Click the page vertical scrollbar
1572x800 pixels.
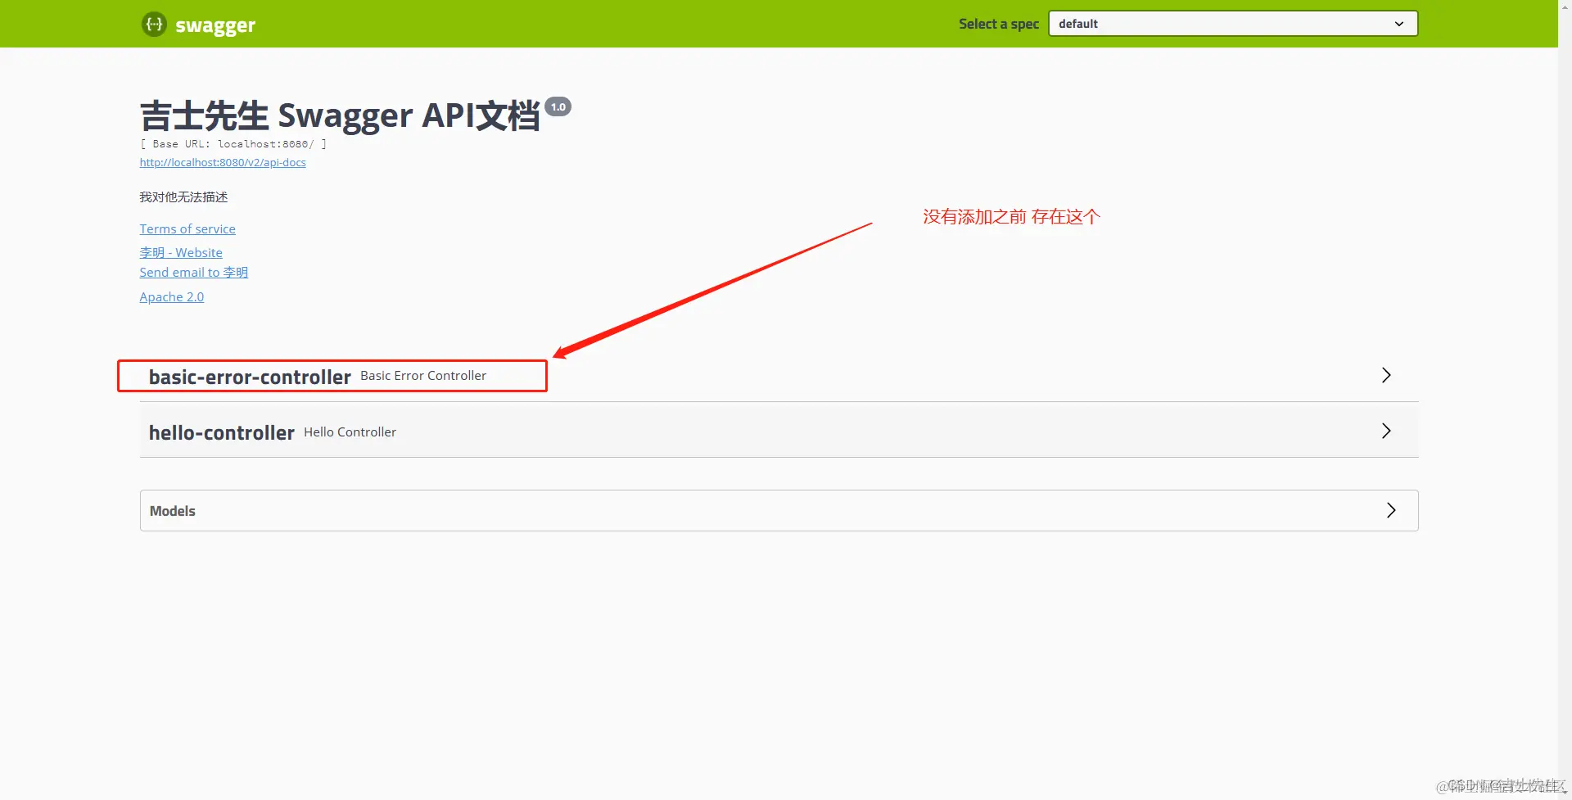click(1565, 400)
